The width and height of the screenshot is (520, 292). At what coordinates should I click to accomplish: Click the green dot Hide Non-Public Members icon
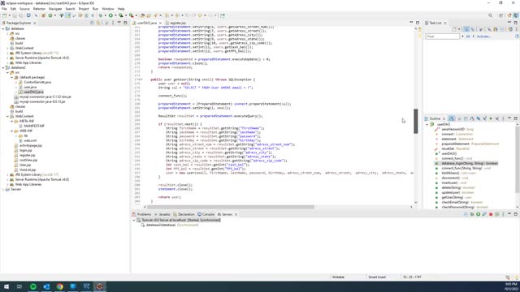pos(491,118)
